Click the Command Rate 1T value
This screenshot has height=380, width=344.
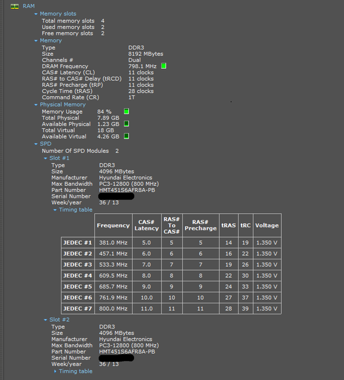(x=132, y=97)
